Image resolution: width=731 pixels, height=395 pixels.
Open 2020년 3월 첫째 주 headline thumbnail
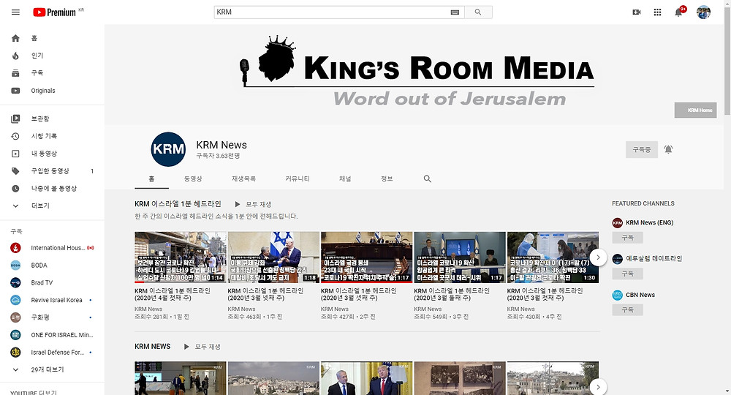coord(553,257)
